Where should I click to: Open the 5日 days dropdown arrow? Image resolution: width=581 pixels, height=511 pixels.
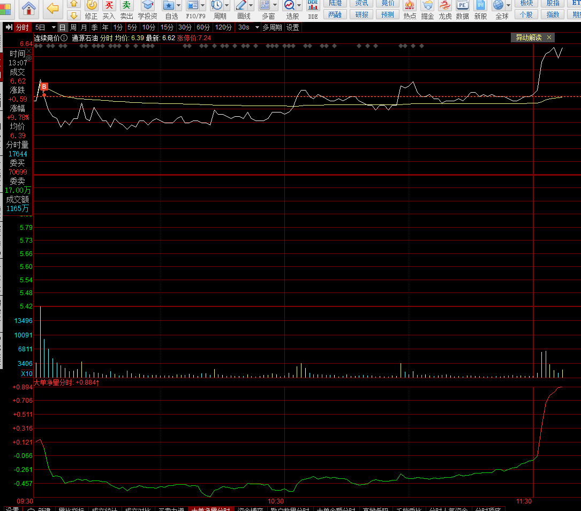pyautogui.click(x=54, y=27)
